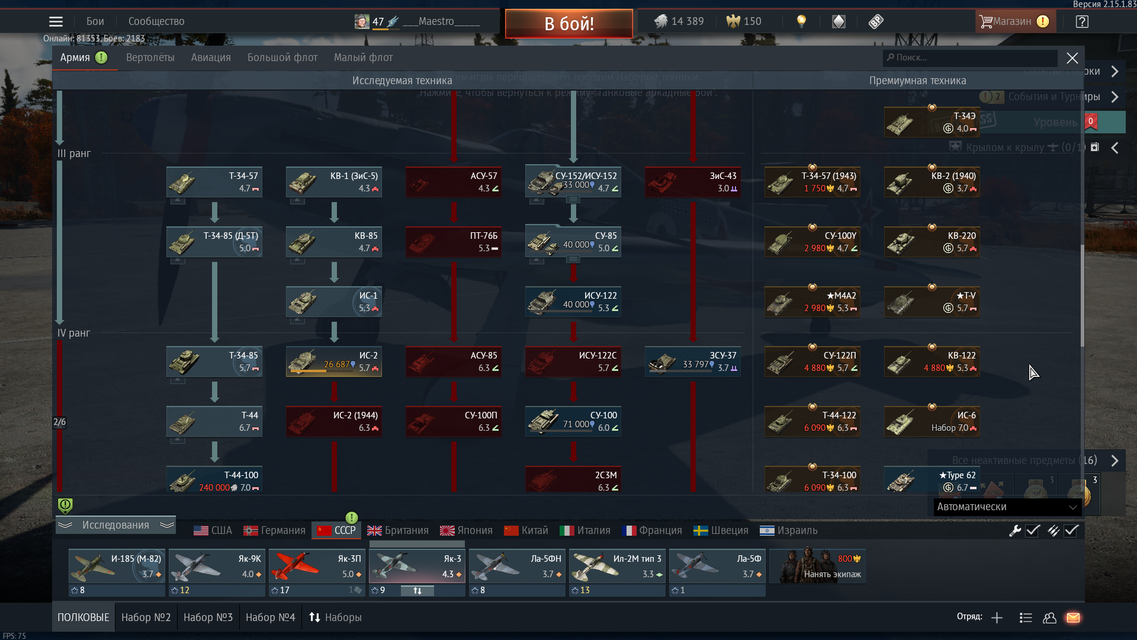The height and width of the screenshot is (640, 1137).
Task: Open the Автоматически dropdown
Action: click(1007, 507)
